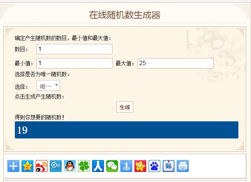Click the 生成 button
Viewport: 251px width, 182px height.
coord(125,107)
